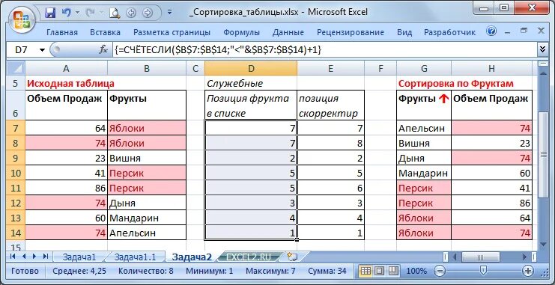Open the Главная ribbon tab
This screenshot has height=285, width=555.
[62, 32]
